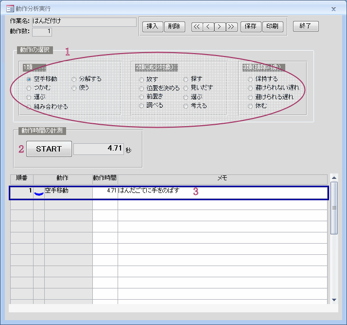Go to first record with << button
This screenshot has height=325, width=347.
click(x=197, y=27)
